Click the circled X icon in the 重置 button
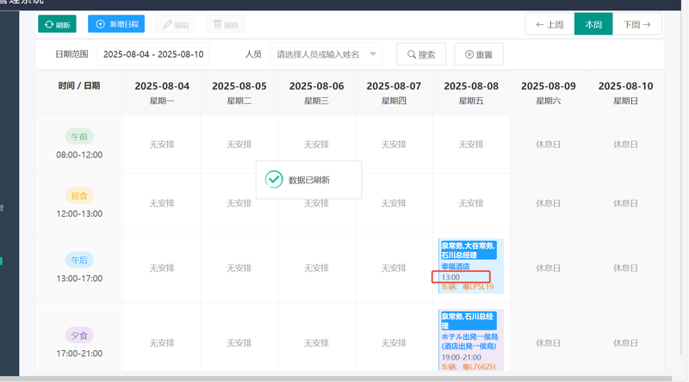The width and height of the screenshot is (689, 382). click(469, 54)
